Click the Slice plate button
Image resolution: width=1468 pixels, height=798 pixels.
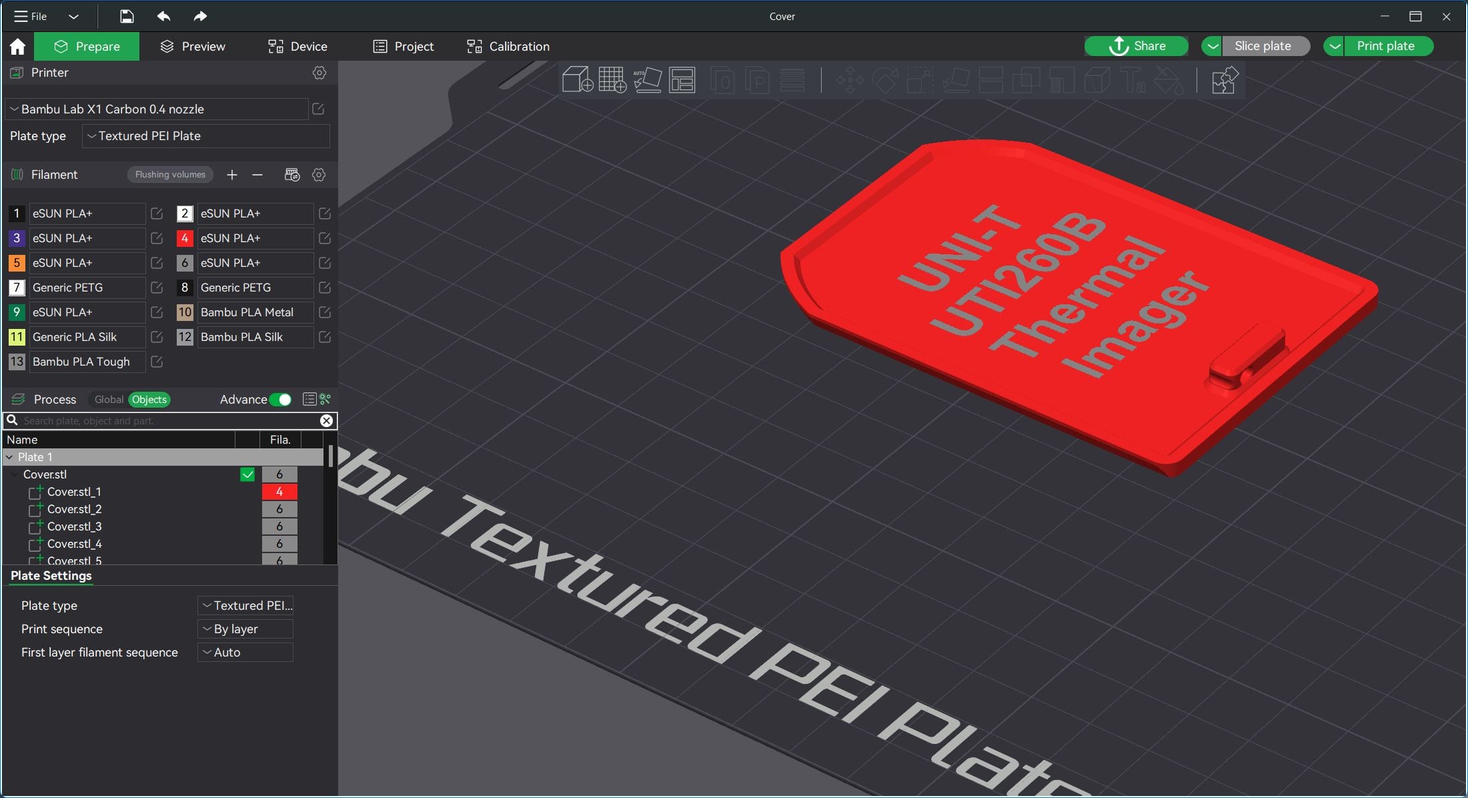pos(1265,46)
